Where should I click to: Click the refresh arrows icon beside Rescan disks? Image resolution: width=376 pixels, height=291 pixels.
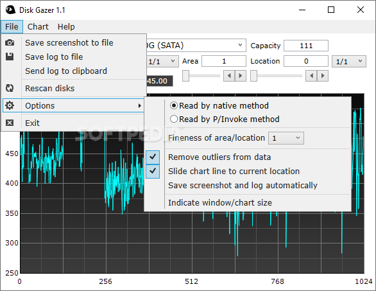pyautogui.click(x=10, y=88)
